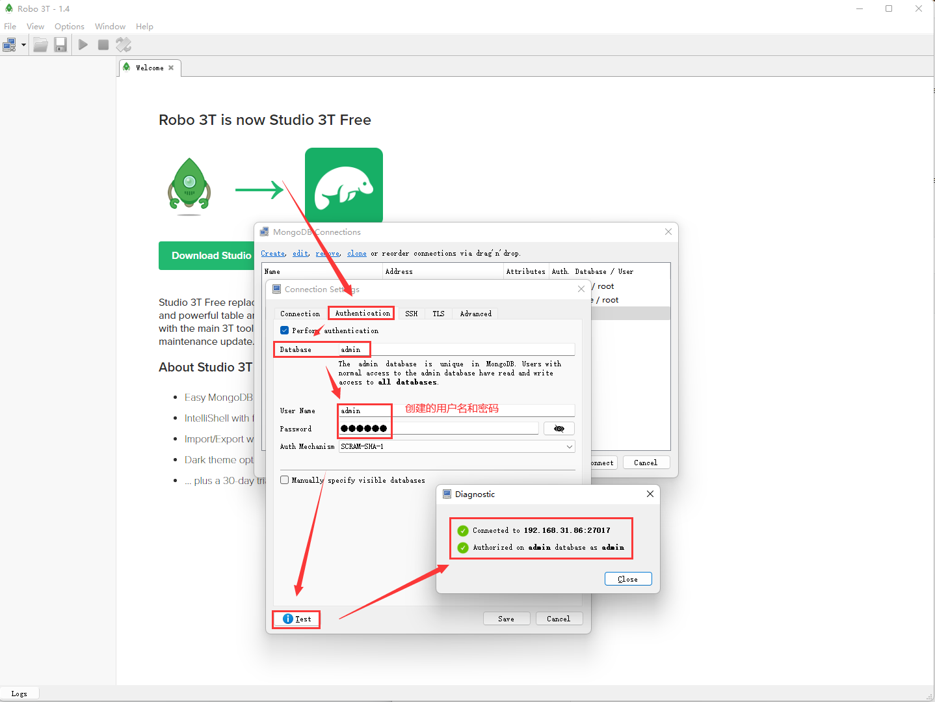This screenshot has width=935, height=702.
Task: Click the Studio 3T green logo image
Action: tap(343, 185)
